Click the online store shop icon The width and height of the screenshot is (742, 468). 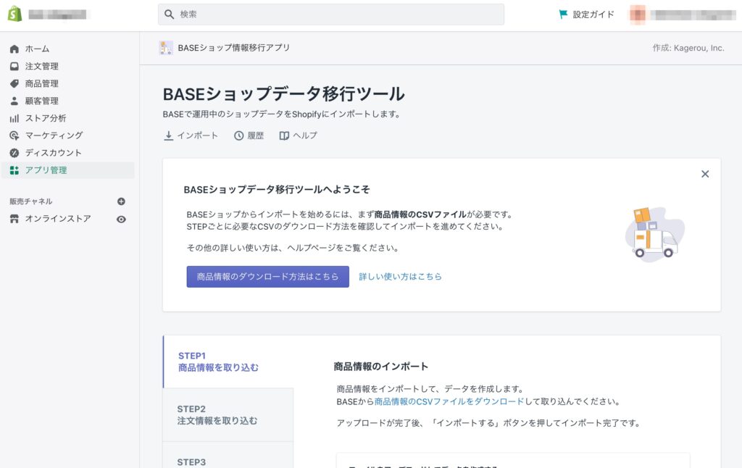(14, 219)
